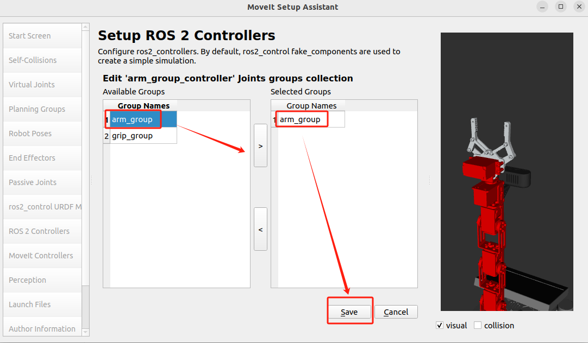Select grip_group in Available Groups
The image size is (588, 343).
[x=143, y=136]
